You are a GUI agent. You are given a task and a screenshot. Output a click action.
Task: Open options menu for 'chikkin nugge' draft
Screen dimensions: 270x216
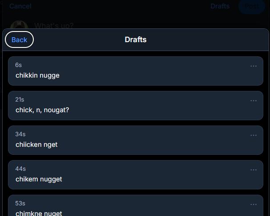click(253, 66)
